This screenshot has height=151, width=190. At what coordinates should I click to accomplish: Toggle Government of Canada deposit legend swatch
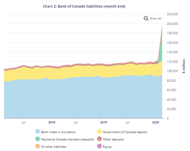(99, 132)
